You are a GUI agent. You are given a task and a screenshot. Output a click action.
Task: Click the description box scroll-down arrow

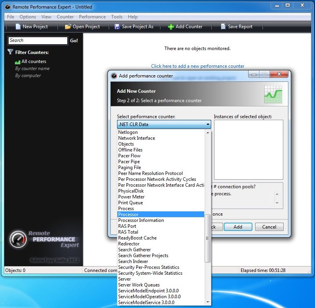click(x=277, y=203)
